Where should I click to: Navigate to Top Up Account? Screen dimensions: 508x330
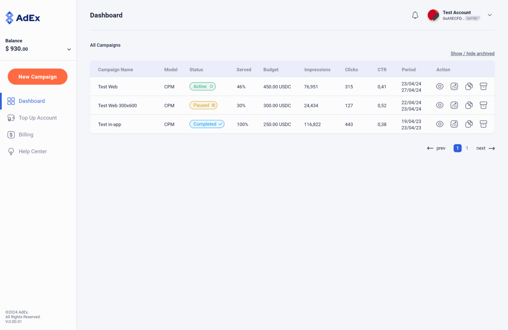pyautogui.click(x=37, y=118)
